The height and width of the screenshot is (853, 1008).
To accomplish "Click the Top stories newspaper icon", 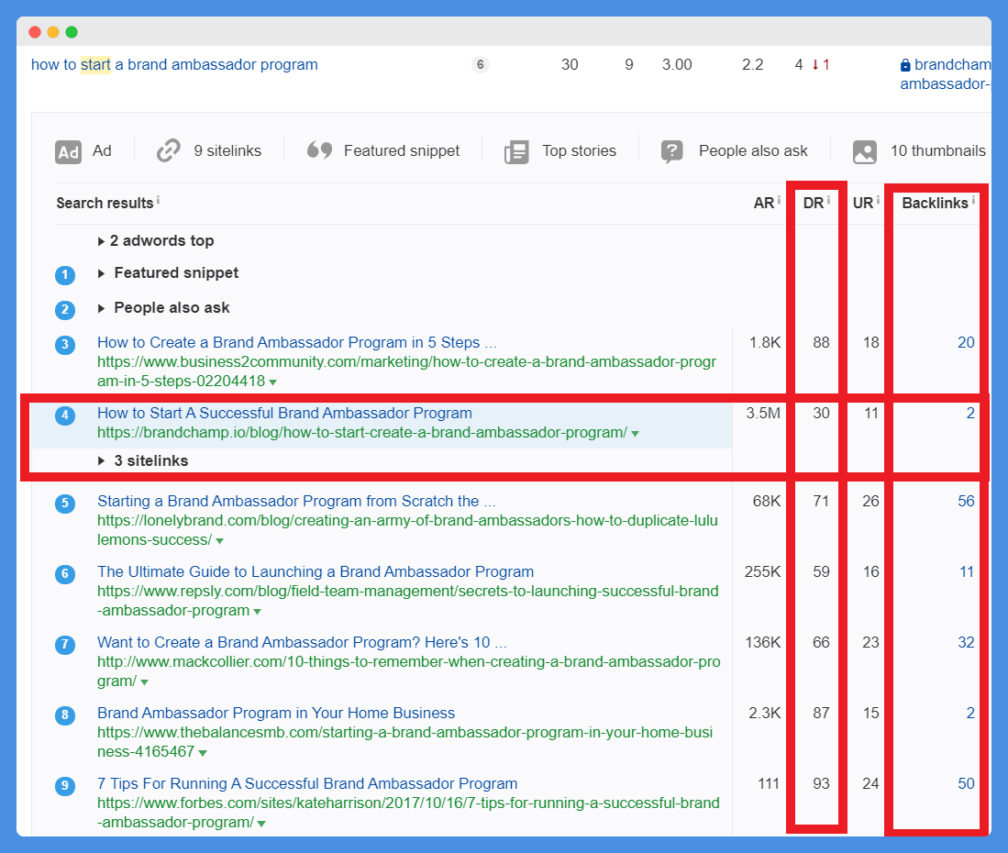I will click(x=517, y=152).
